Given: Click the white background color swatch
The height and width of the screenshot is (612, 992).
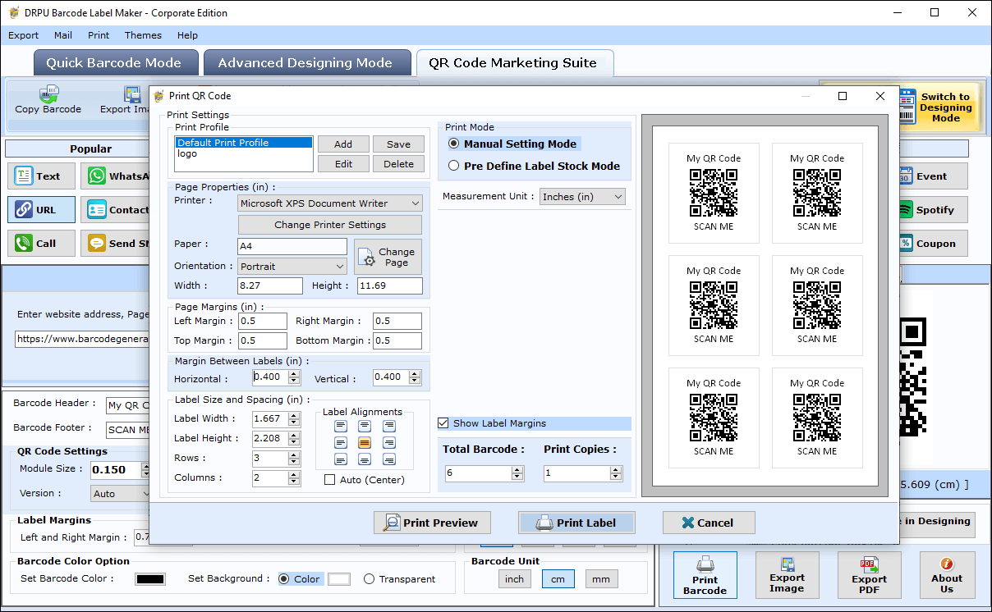Looking at the screenshot, I should pos(339,579).
